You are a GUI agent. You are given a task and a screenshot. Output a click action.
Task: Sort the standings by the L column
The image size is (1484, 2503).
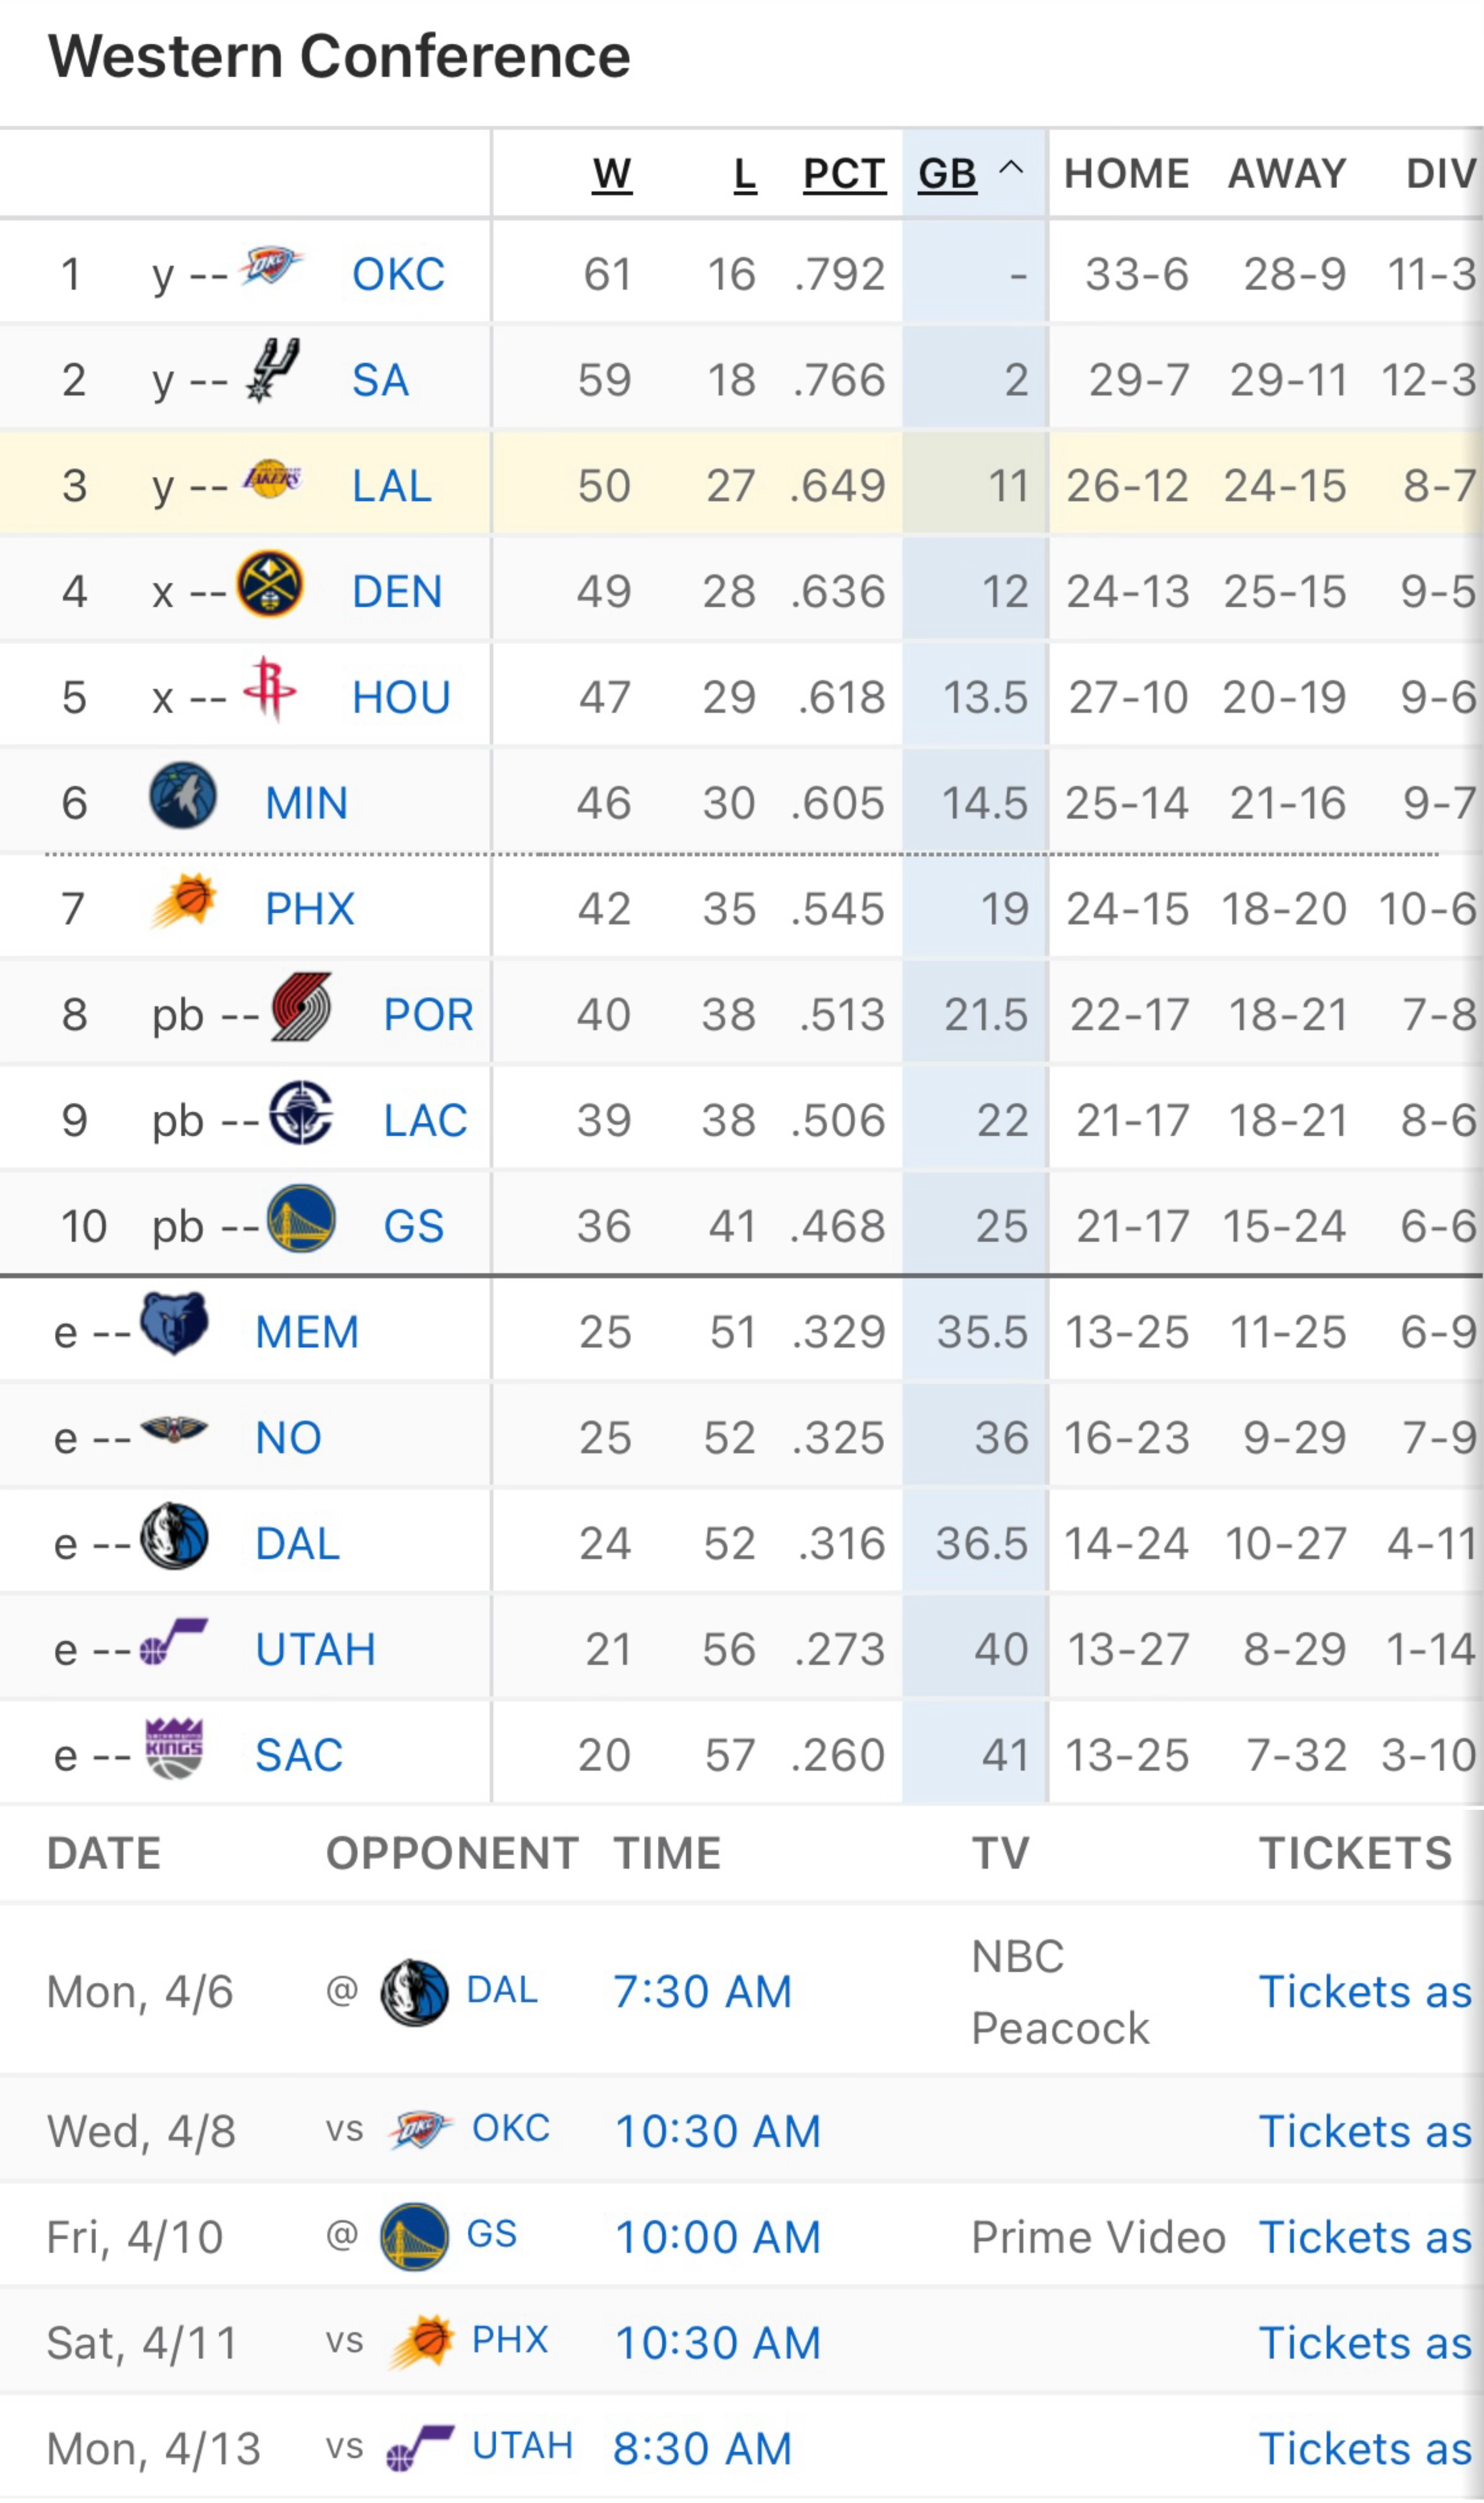745,174
